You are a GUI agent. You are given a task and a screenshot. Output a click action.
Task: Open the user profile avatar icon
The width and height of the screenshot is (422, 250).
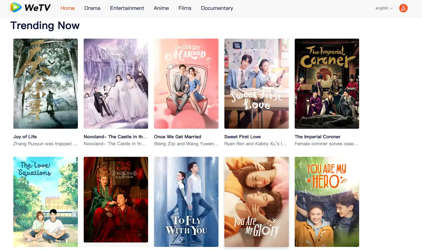coord(403,8)
